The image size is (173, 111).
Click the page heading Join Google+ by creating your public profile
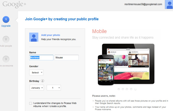pos(62,19)
